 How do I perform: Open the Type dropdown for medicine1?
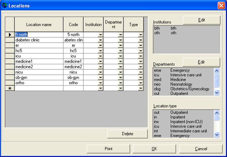140,61
